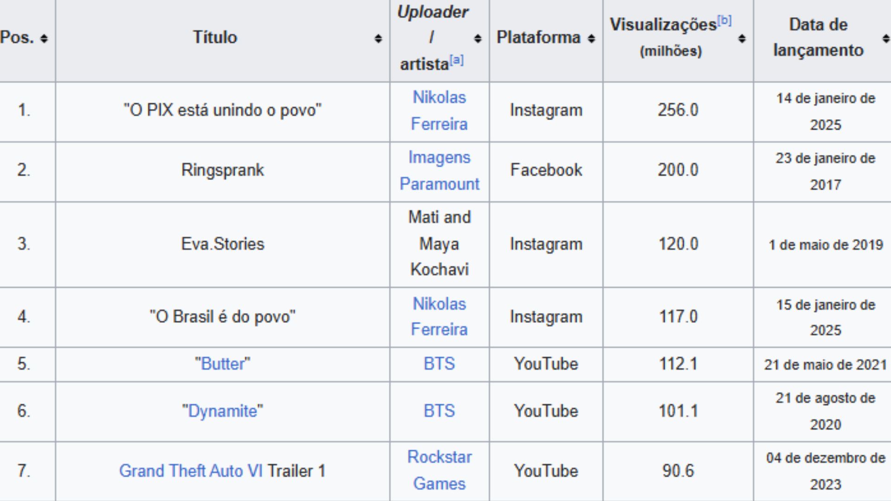Sort table by Pos. column arrows

coord(44,39)
